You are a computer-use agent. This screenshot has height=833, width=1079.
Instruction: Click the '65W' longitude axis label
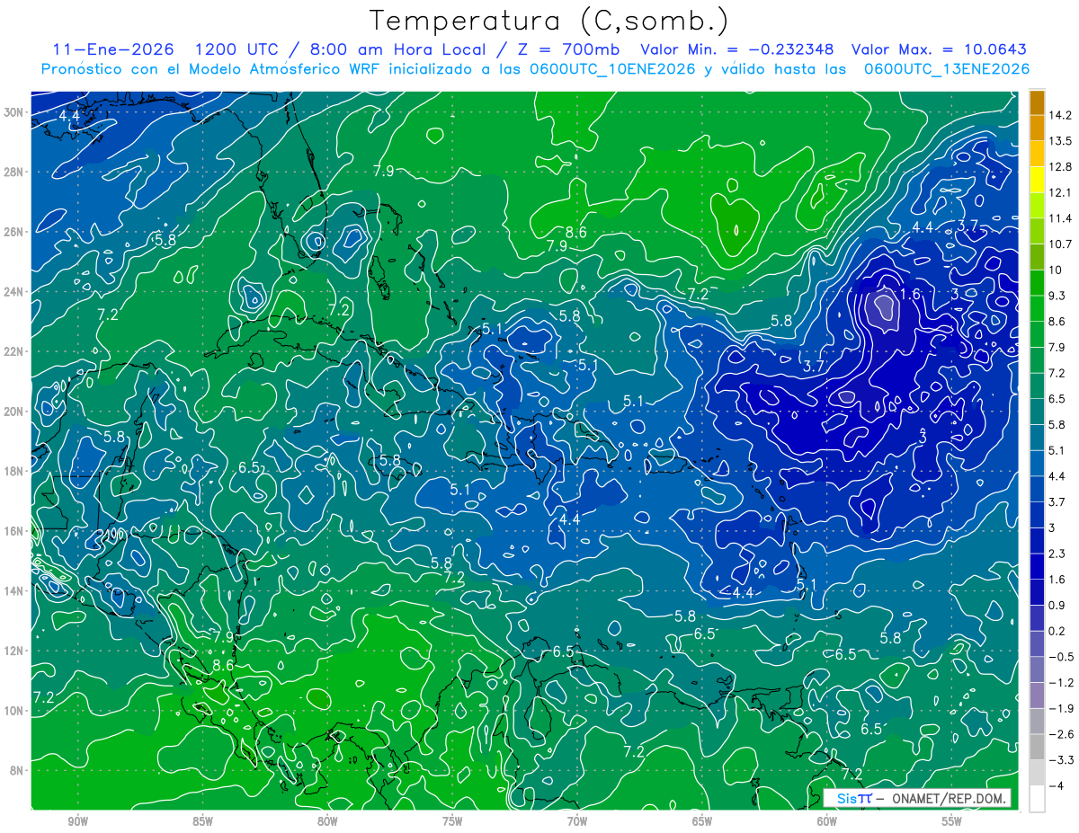tap(702, 820)
